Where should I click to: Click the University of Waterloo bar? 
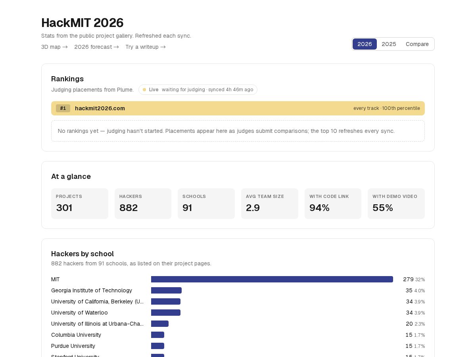tap(166, 313)
